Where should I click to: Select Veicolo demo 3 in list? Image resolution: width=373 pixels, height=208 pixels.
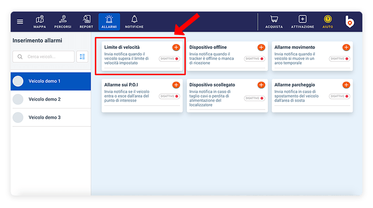[x=44, y=117]
